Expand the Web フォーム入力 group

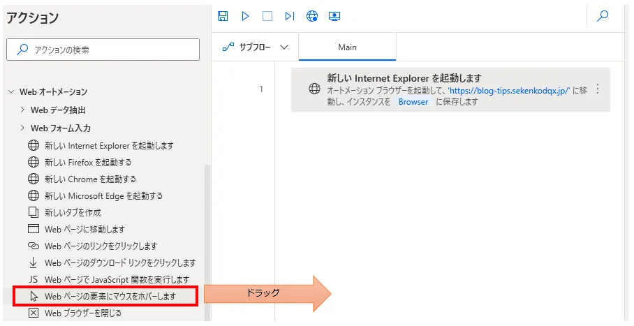22,128
